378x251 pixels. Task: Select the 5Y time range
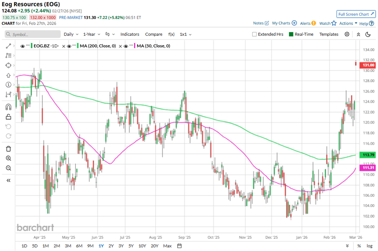pyautogui.click(x=131, y=246)
